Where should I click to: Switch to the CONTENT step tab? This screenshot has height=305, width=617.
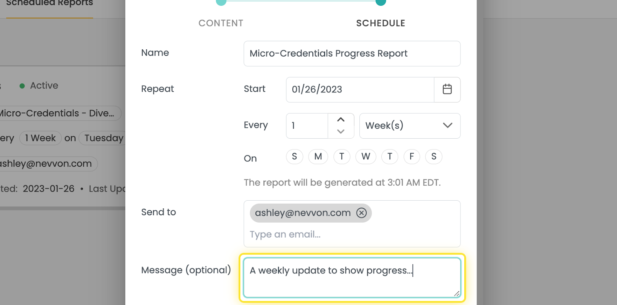221,23
